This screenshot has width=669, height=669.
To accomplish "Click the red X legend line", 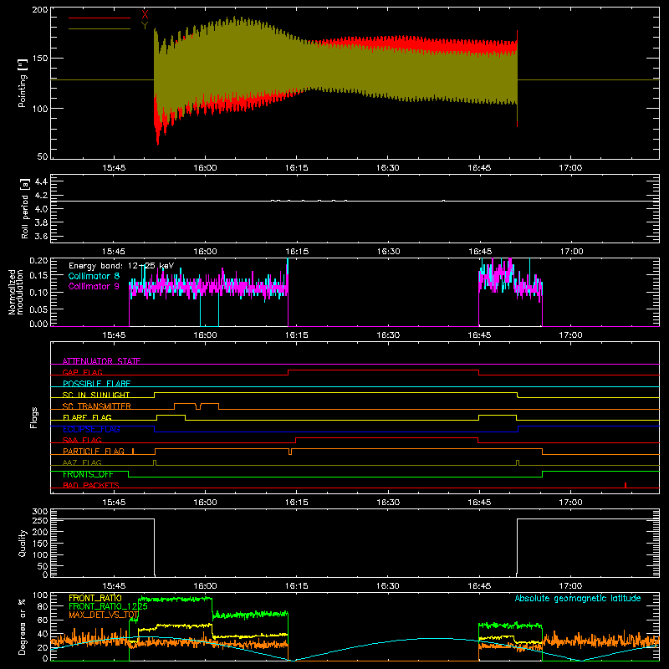I will click(x=100, y=18).
